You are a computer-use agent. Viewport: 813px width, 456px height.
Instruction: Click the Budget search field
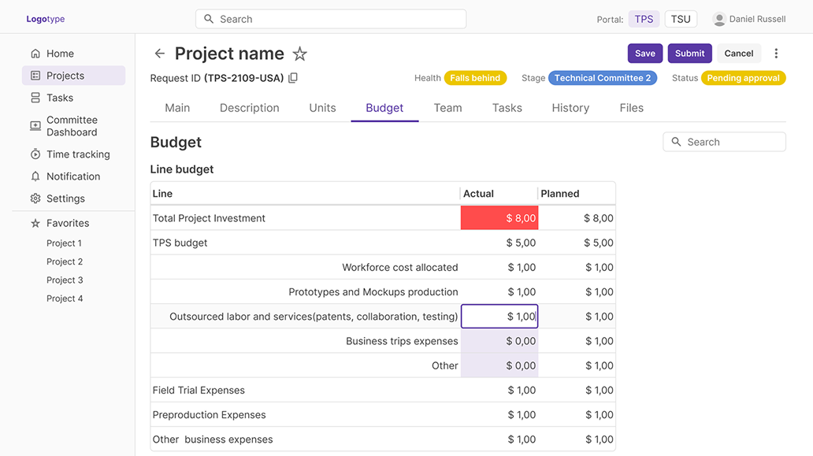pos(725,142)
